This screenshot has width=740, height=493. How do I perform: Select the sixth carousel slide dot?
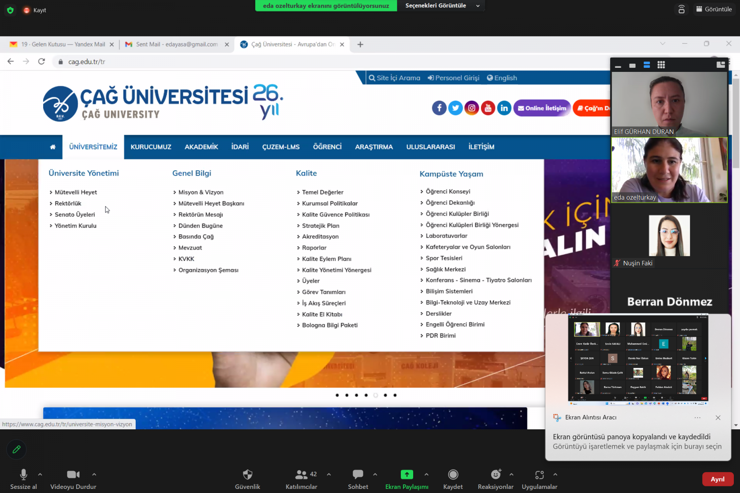tap(385, 395)
